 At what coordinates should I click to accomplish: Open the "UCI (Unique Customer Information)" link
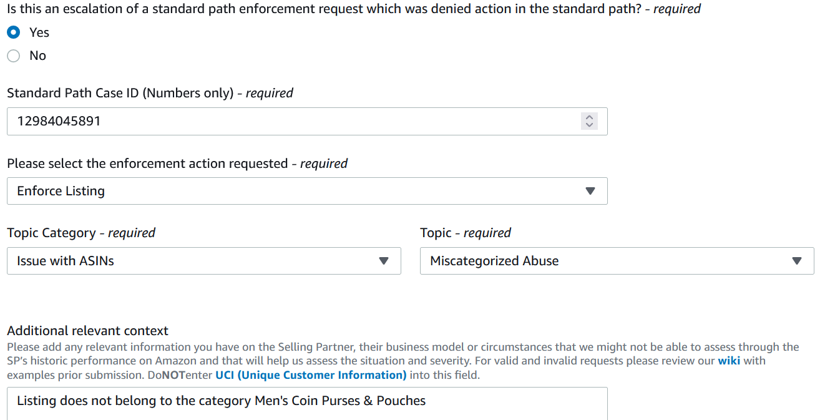(x=311, y=375)
